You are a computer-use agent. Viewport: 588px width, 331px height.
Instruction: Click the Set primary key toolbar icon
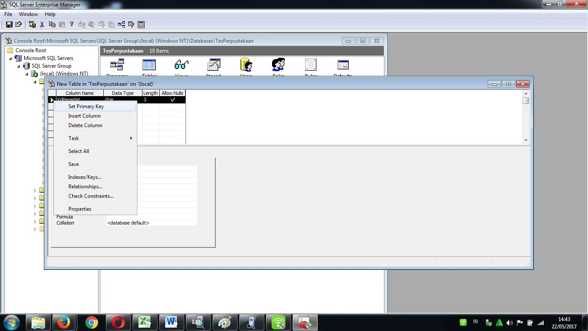click(x=71, y=25)
